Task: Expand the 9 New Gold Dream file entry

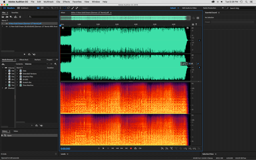Action: pyautogui.click(x=2, y=24)
